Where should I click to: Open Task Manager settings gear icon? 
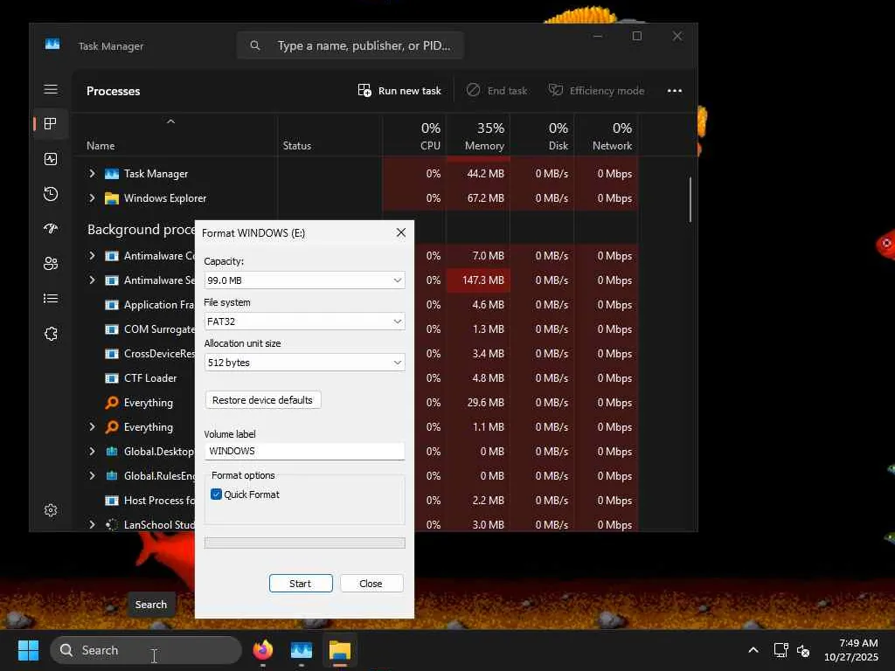point(51,510)
